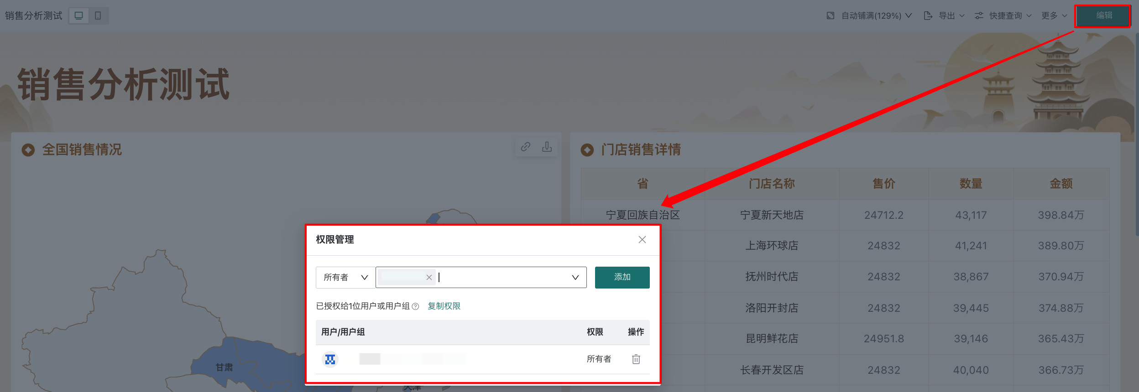Click the help icon beside authorized users text
Screen dimensions: 1139x392
pos(415,306)
